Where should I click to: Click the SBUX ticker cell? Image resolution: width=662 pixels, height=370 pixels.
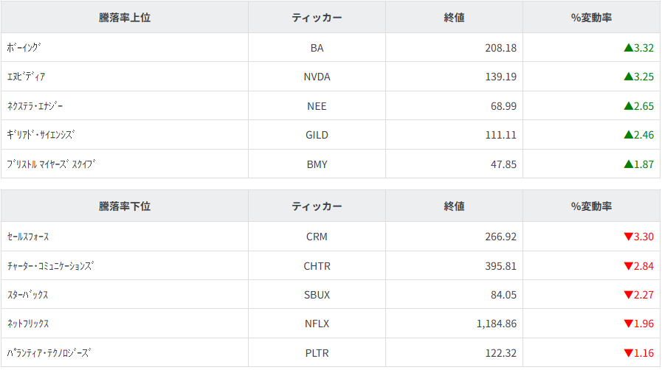point(317,295)
